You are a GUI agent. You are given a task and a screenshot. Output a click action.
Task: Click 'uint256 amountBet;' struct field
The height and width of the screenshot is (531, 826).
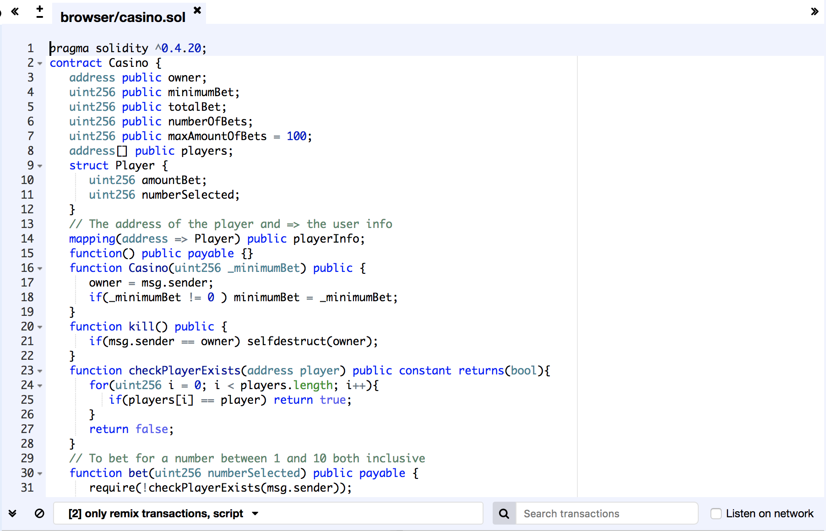[x=148, y=180]
